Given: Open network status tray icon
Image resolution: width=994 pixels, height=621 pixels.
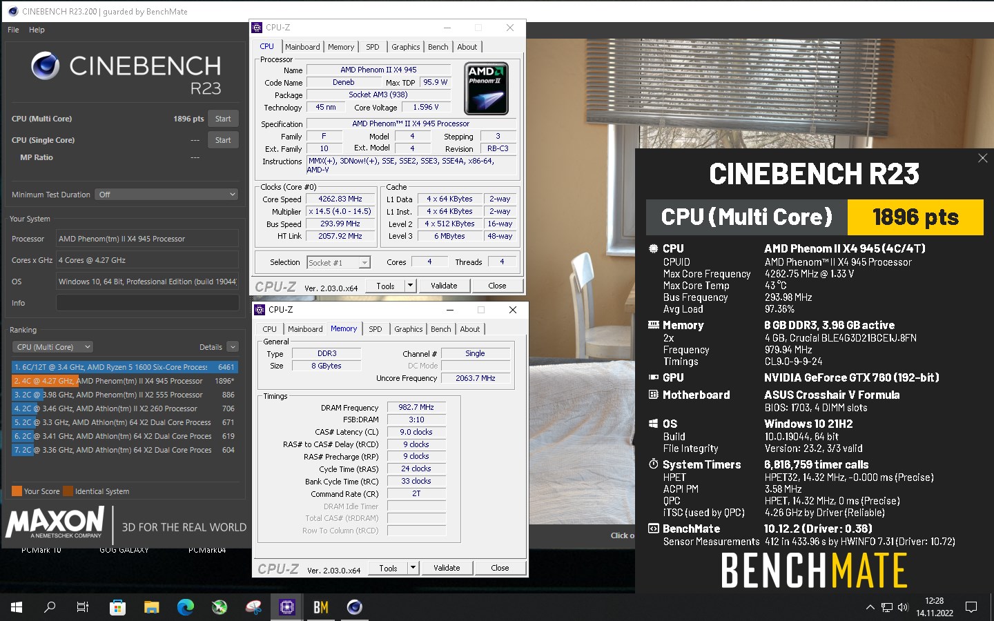Looking at the screenshot, I should (887, 607).
